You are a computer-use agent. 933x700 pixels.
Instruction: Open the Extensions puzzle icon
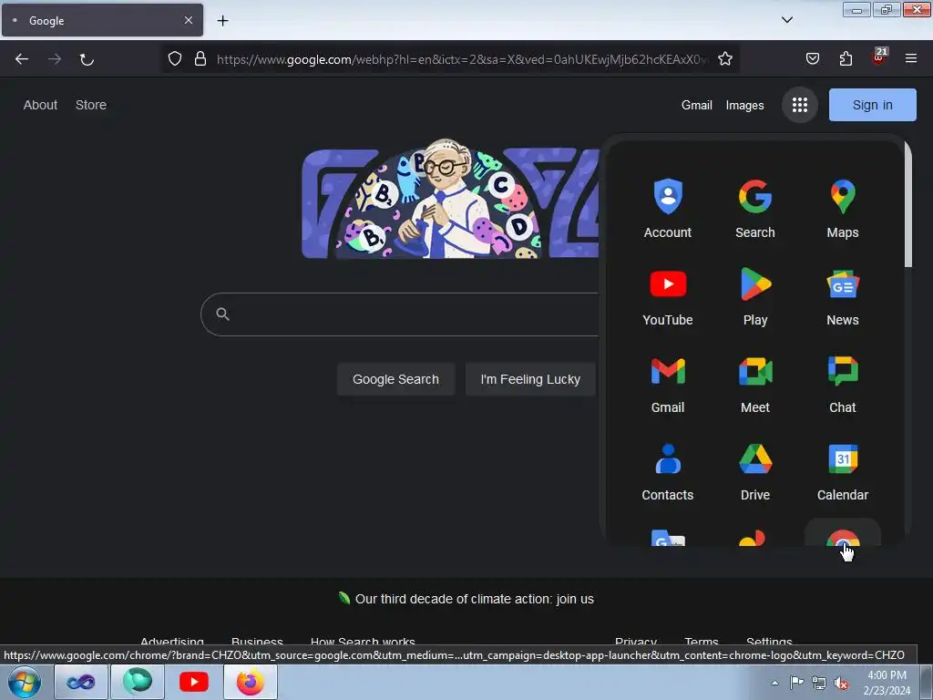click(846, 59)
